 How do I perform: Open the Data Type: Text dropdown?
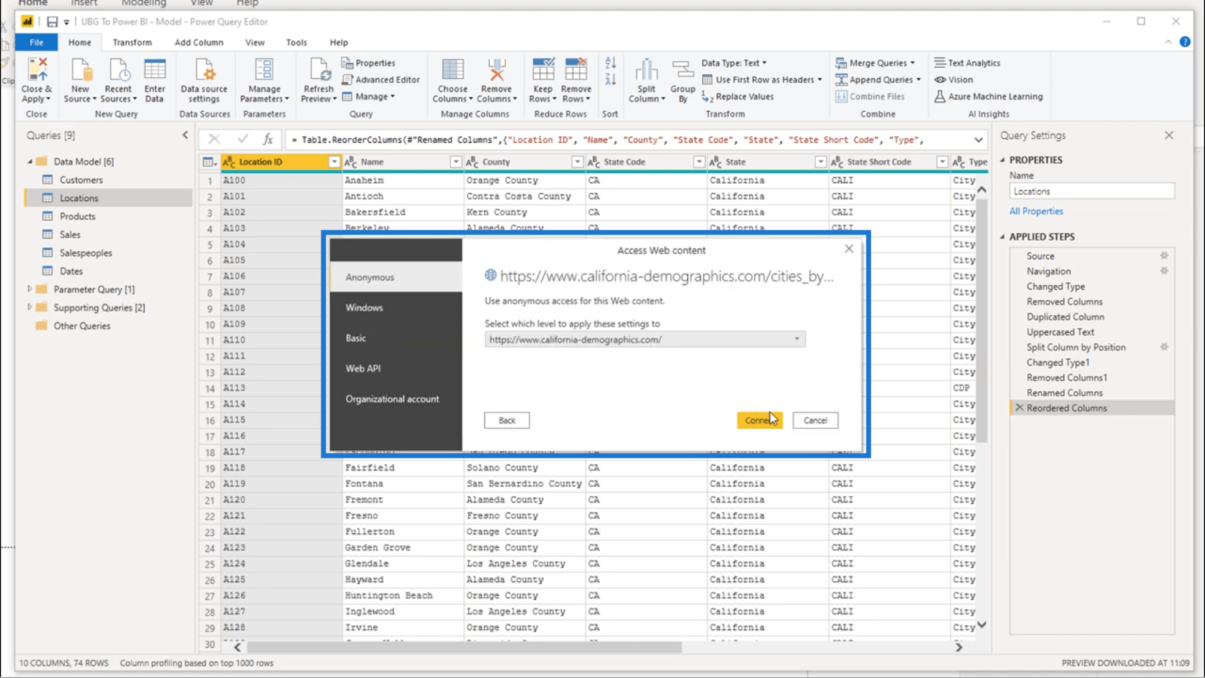tap(734, 63)
